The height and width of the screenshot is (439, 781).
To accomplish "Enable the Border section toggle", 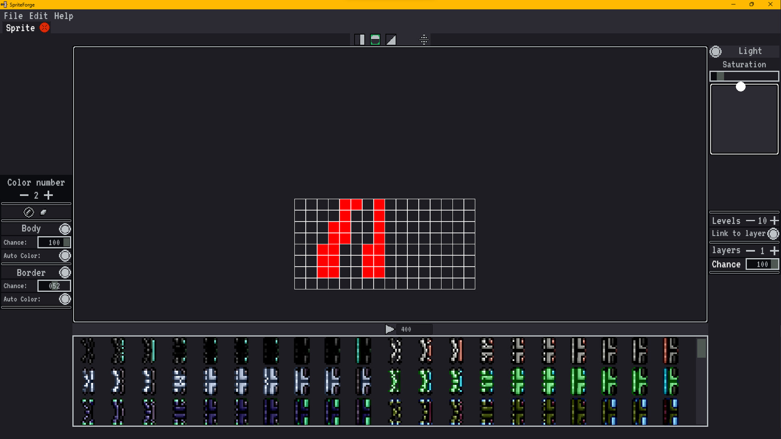I will tap(65, 272).
